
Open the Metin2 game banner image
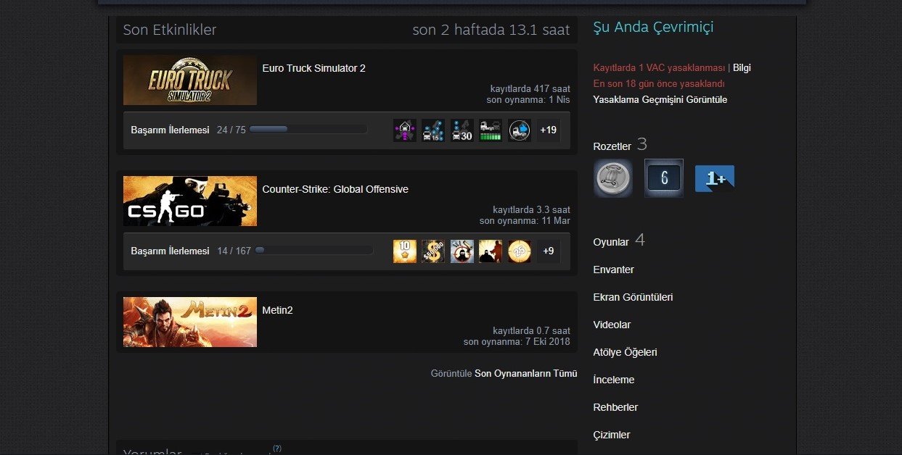coord(190,322)
